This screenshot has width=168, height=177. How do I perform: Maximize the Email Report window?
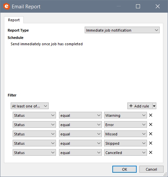[138, 6]
